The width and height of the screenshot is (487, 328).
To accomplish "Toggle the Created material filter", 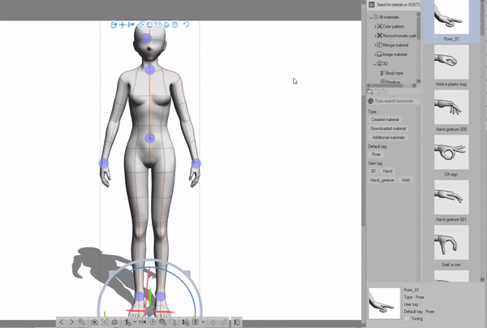I will pos(385,119).
